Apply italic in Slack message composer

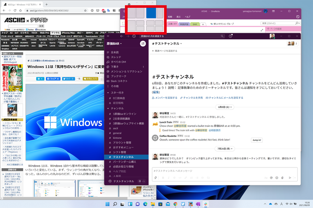[169, 178]
